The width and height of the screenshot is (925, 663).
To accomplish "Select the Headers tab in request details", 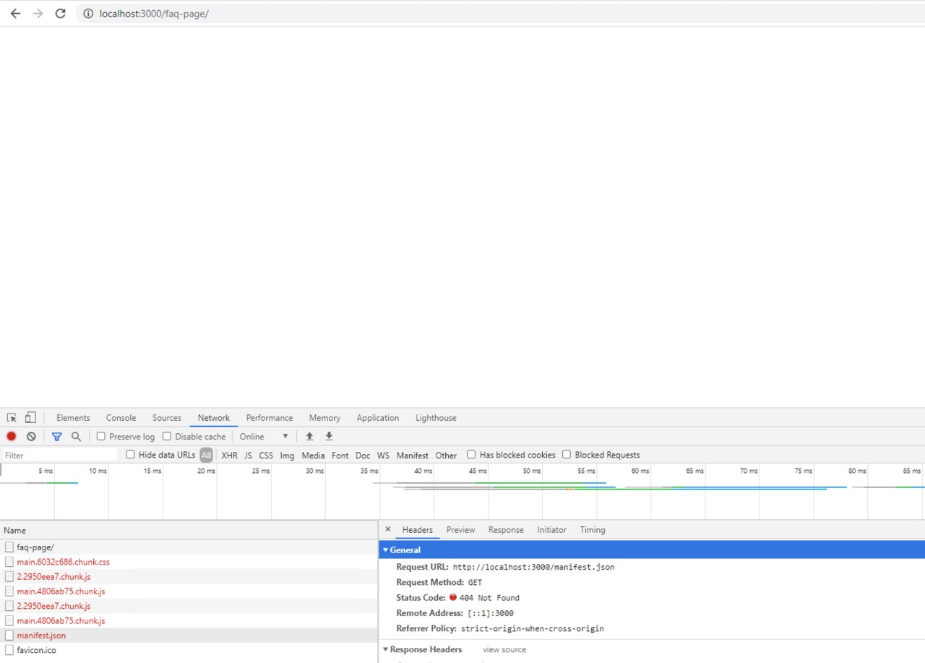I will [417, 530].
